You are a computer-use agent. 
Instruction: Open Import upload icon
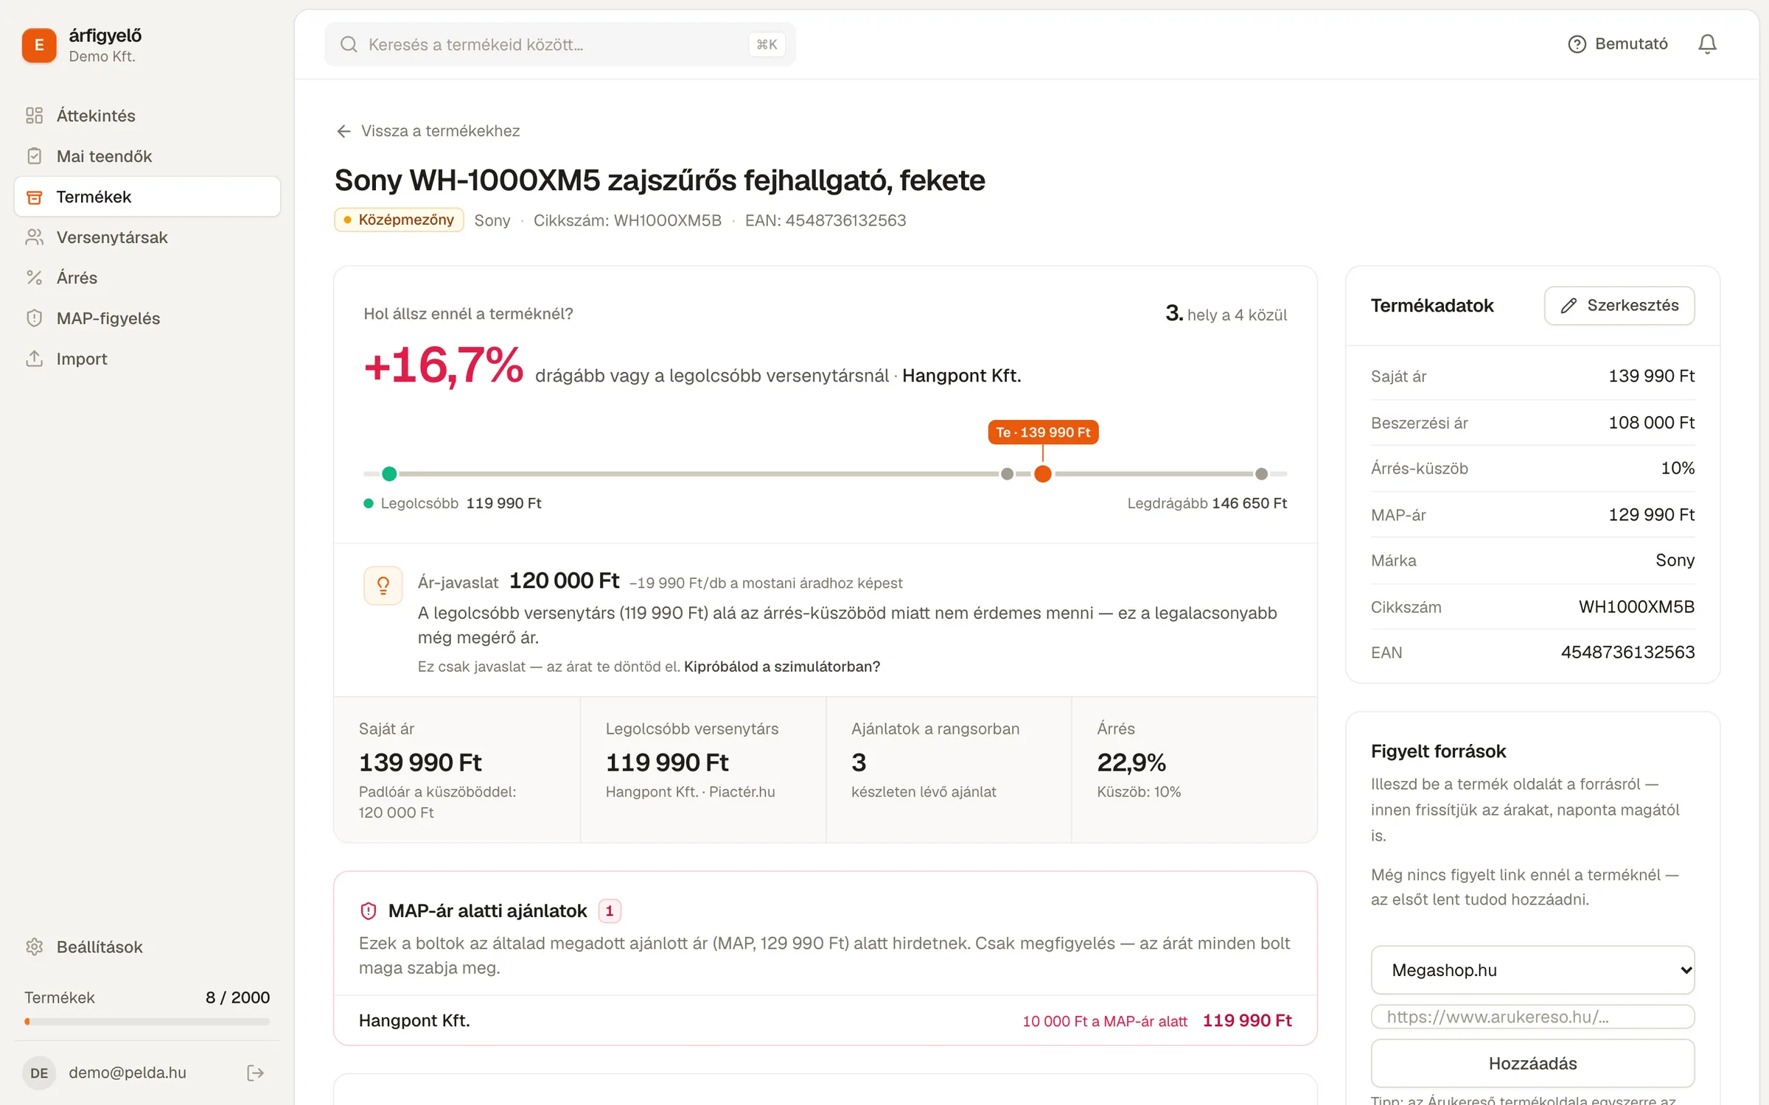click(34, 359)
